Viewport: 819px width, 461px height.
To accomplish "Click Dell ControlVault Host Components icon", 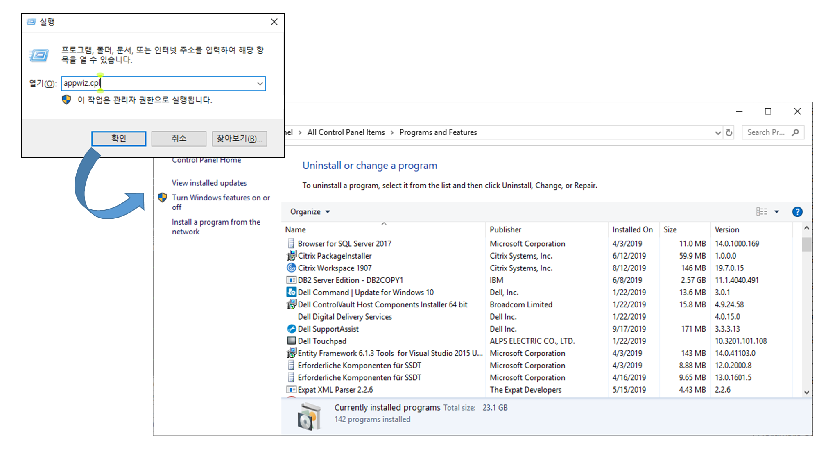I will (x=291, y=304).
